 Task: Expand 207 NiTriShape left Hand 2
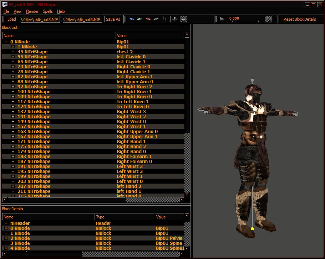[13, 186]
